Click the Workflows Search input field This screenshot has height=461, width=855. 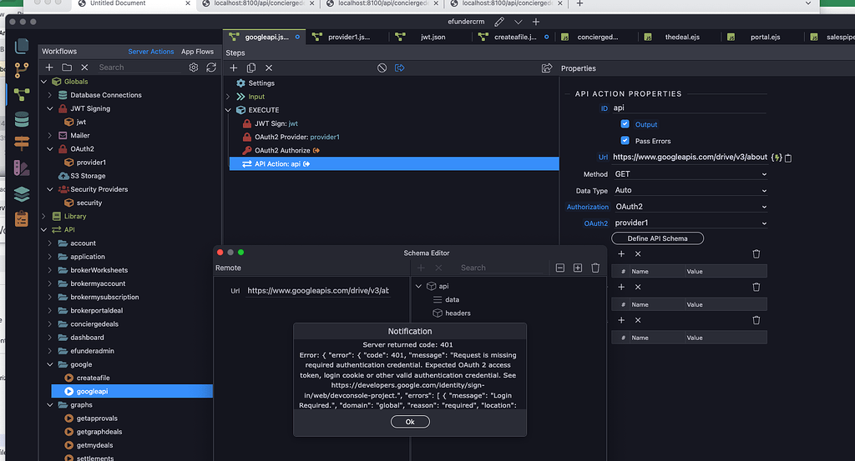(x=138, y=68)
